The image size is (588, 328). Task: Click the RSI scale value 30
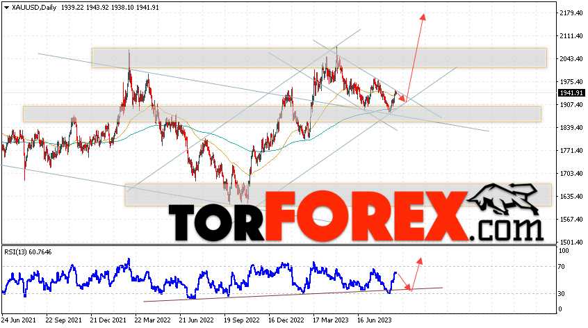[x=562, y=294]
